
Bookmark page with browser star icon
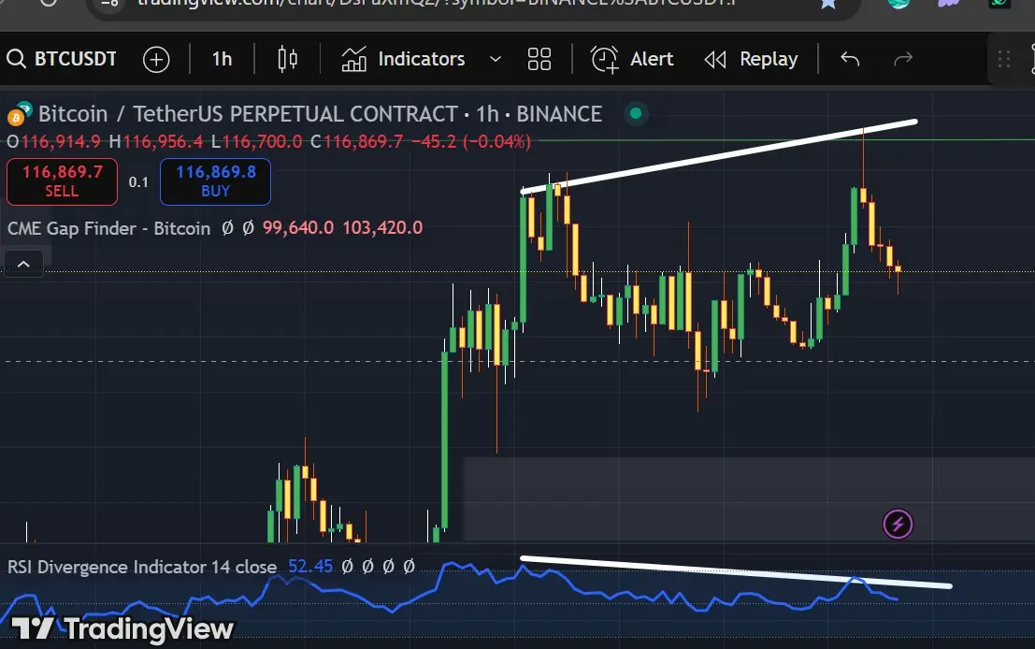click(x=828, y=4)
